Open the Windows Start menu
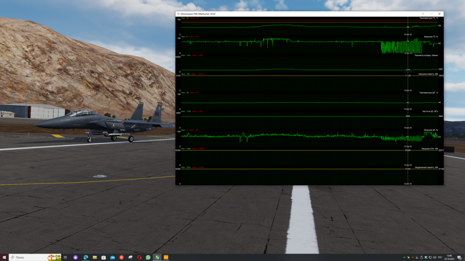This screenshot has width=465, height=261. [4, 257]
